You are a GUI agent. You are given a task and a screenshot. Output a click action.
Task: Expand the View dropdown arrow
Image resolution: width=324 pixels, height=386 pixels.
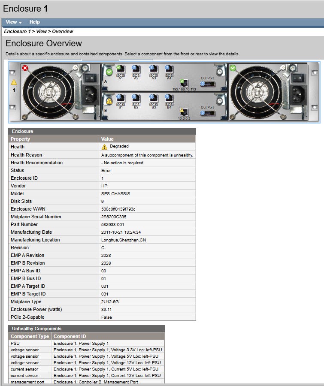20,22
